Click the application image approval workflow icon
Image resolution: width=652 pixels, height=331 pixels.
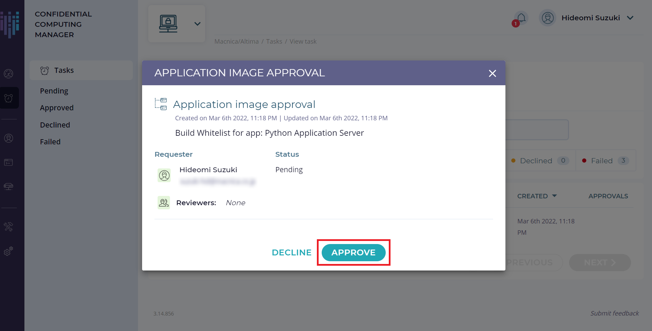point(161,104)
